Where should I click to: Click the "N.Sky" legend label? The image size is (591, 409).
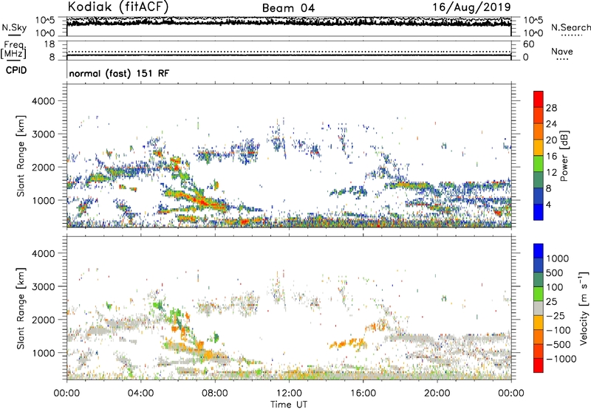pos(14,27)
